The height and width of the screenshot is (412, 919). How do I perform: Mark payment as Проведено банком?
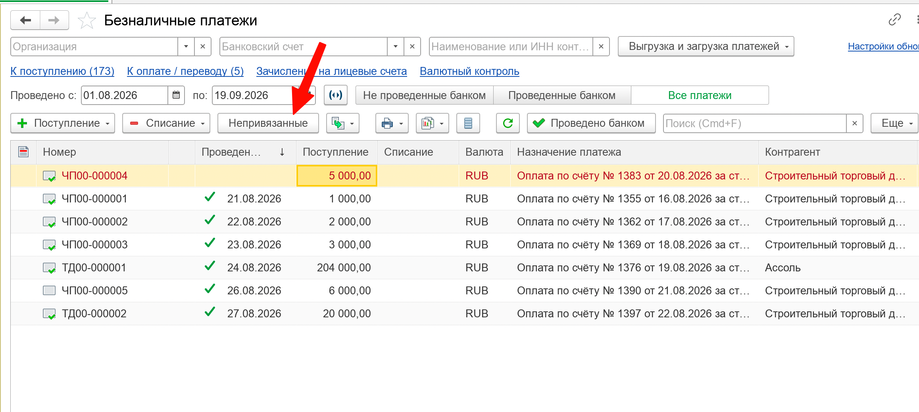[591, 124]
